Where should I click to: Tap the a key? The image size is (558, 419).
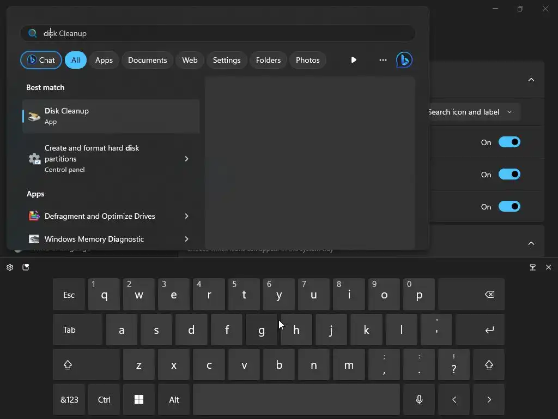click(122, 330)
